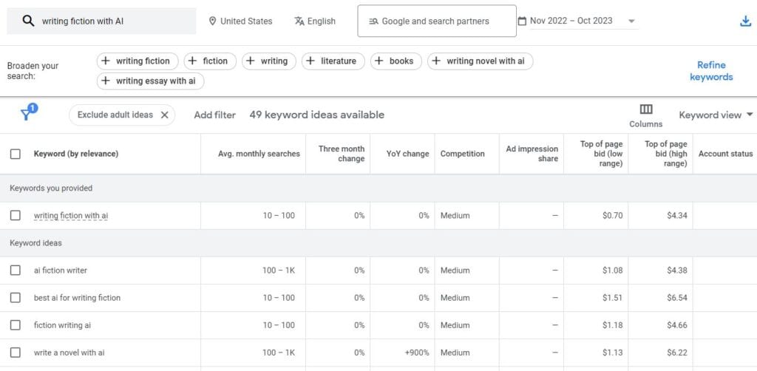Add 'fiction' broaden suggestion chip
757x371 pixels.
(x=210, y=61)
